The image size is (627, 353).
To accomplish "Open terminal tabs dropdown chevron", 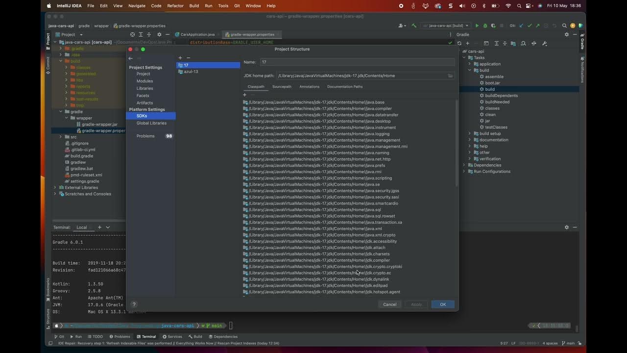I will coord(108,227).
